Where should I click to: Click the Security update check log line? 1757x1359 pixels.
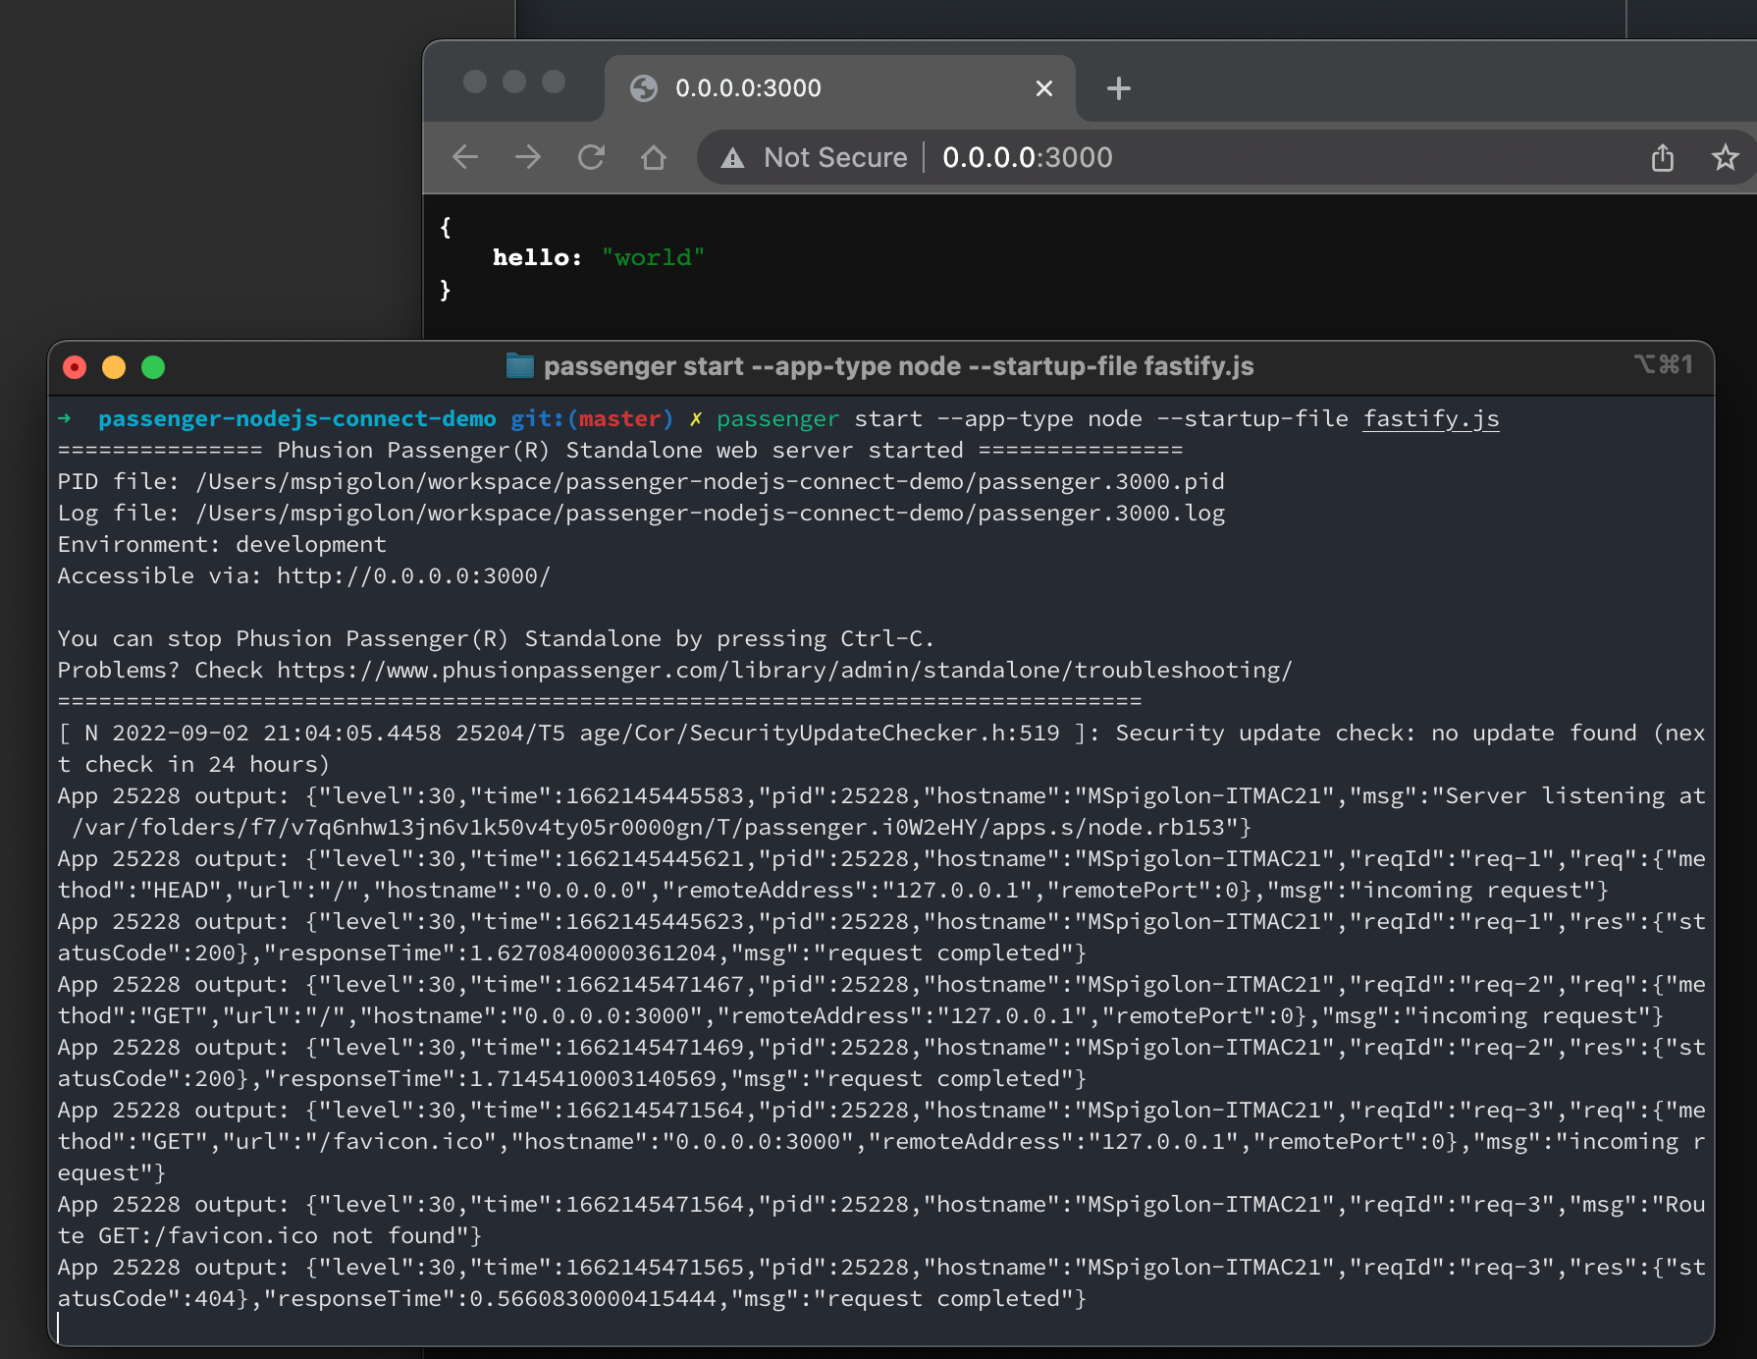(x=881, y=749)
